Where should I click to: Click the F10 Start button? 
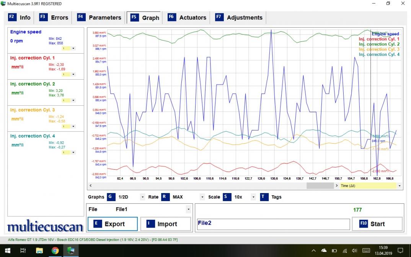(377, 224)
